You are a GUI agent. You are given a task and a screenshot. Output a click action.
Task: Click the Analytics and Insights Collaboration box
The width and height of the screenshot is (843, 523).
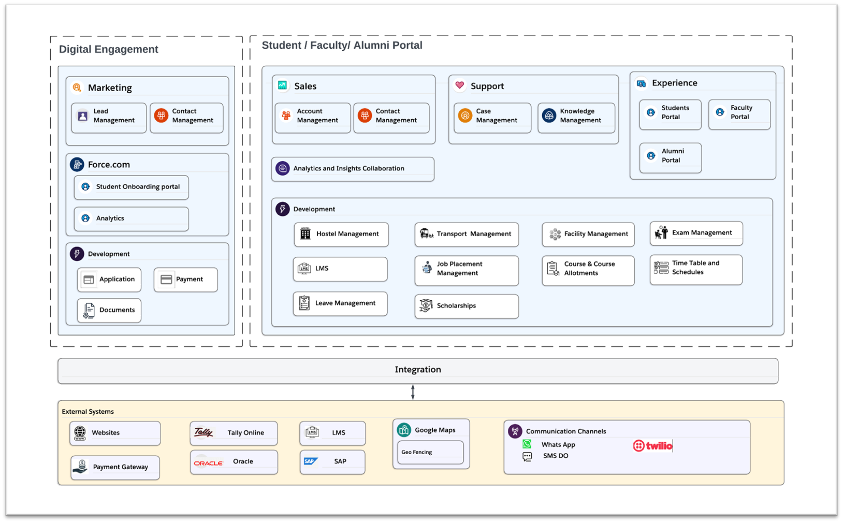(x=353, y=169)
